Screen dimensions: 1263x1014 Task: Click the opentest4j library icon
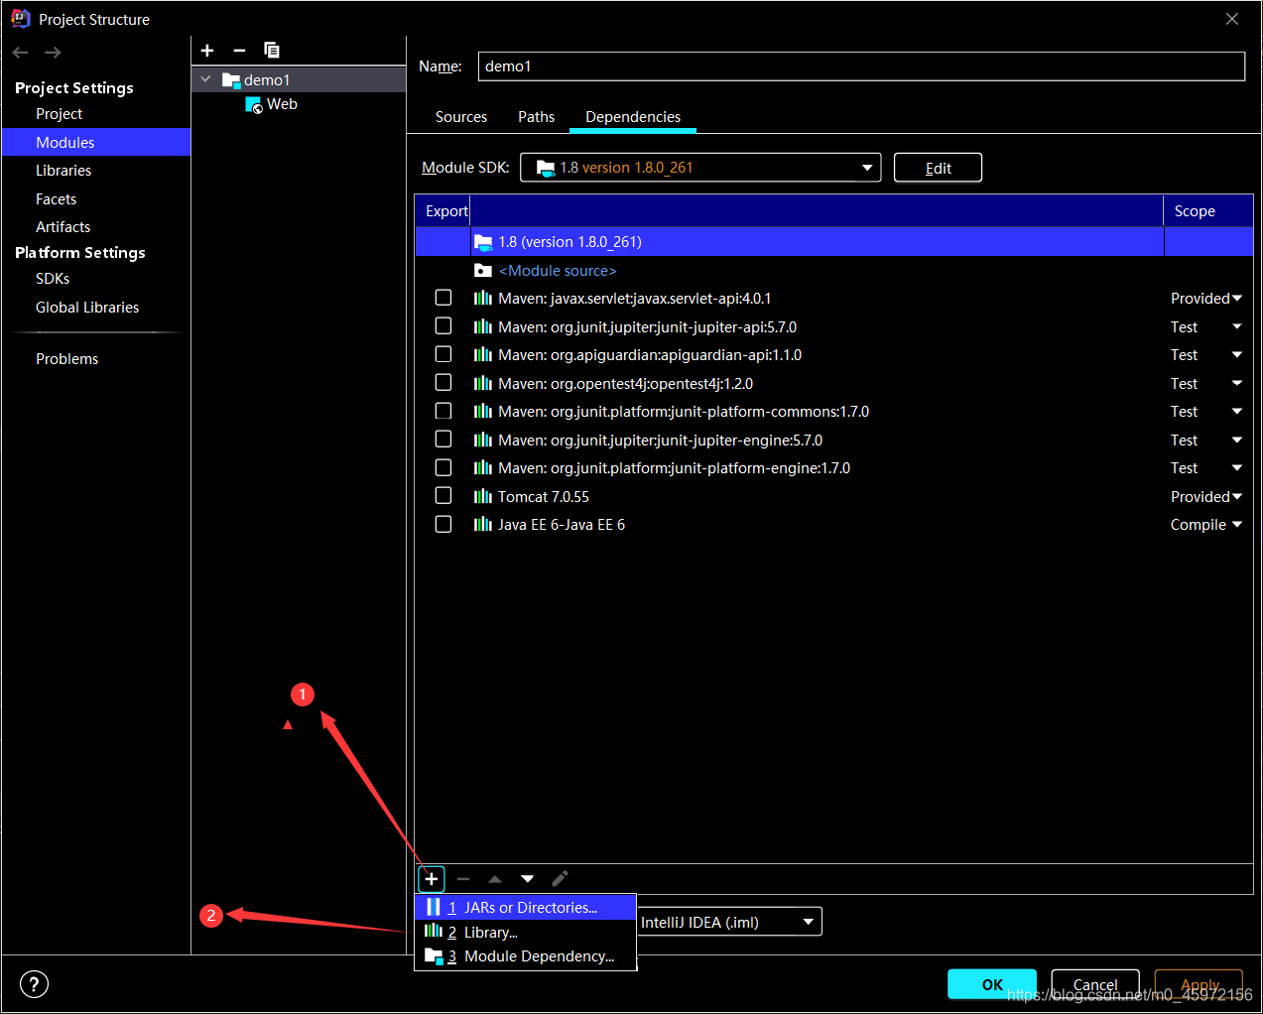click(483, 383)
